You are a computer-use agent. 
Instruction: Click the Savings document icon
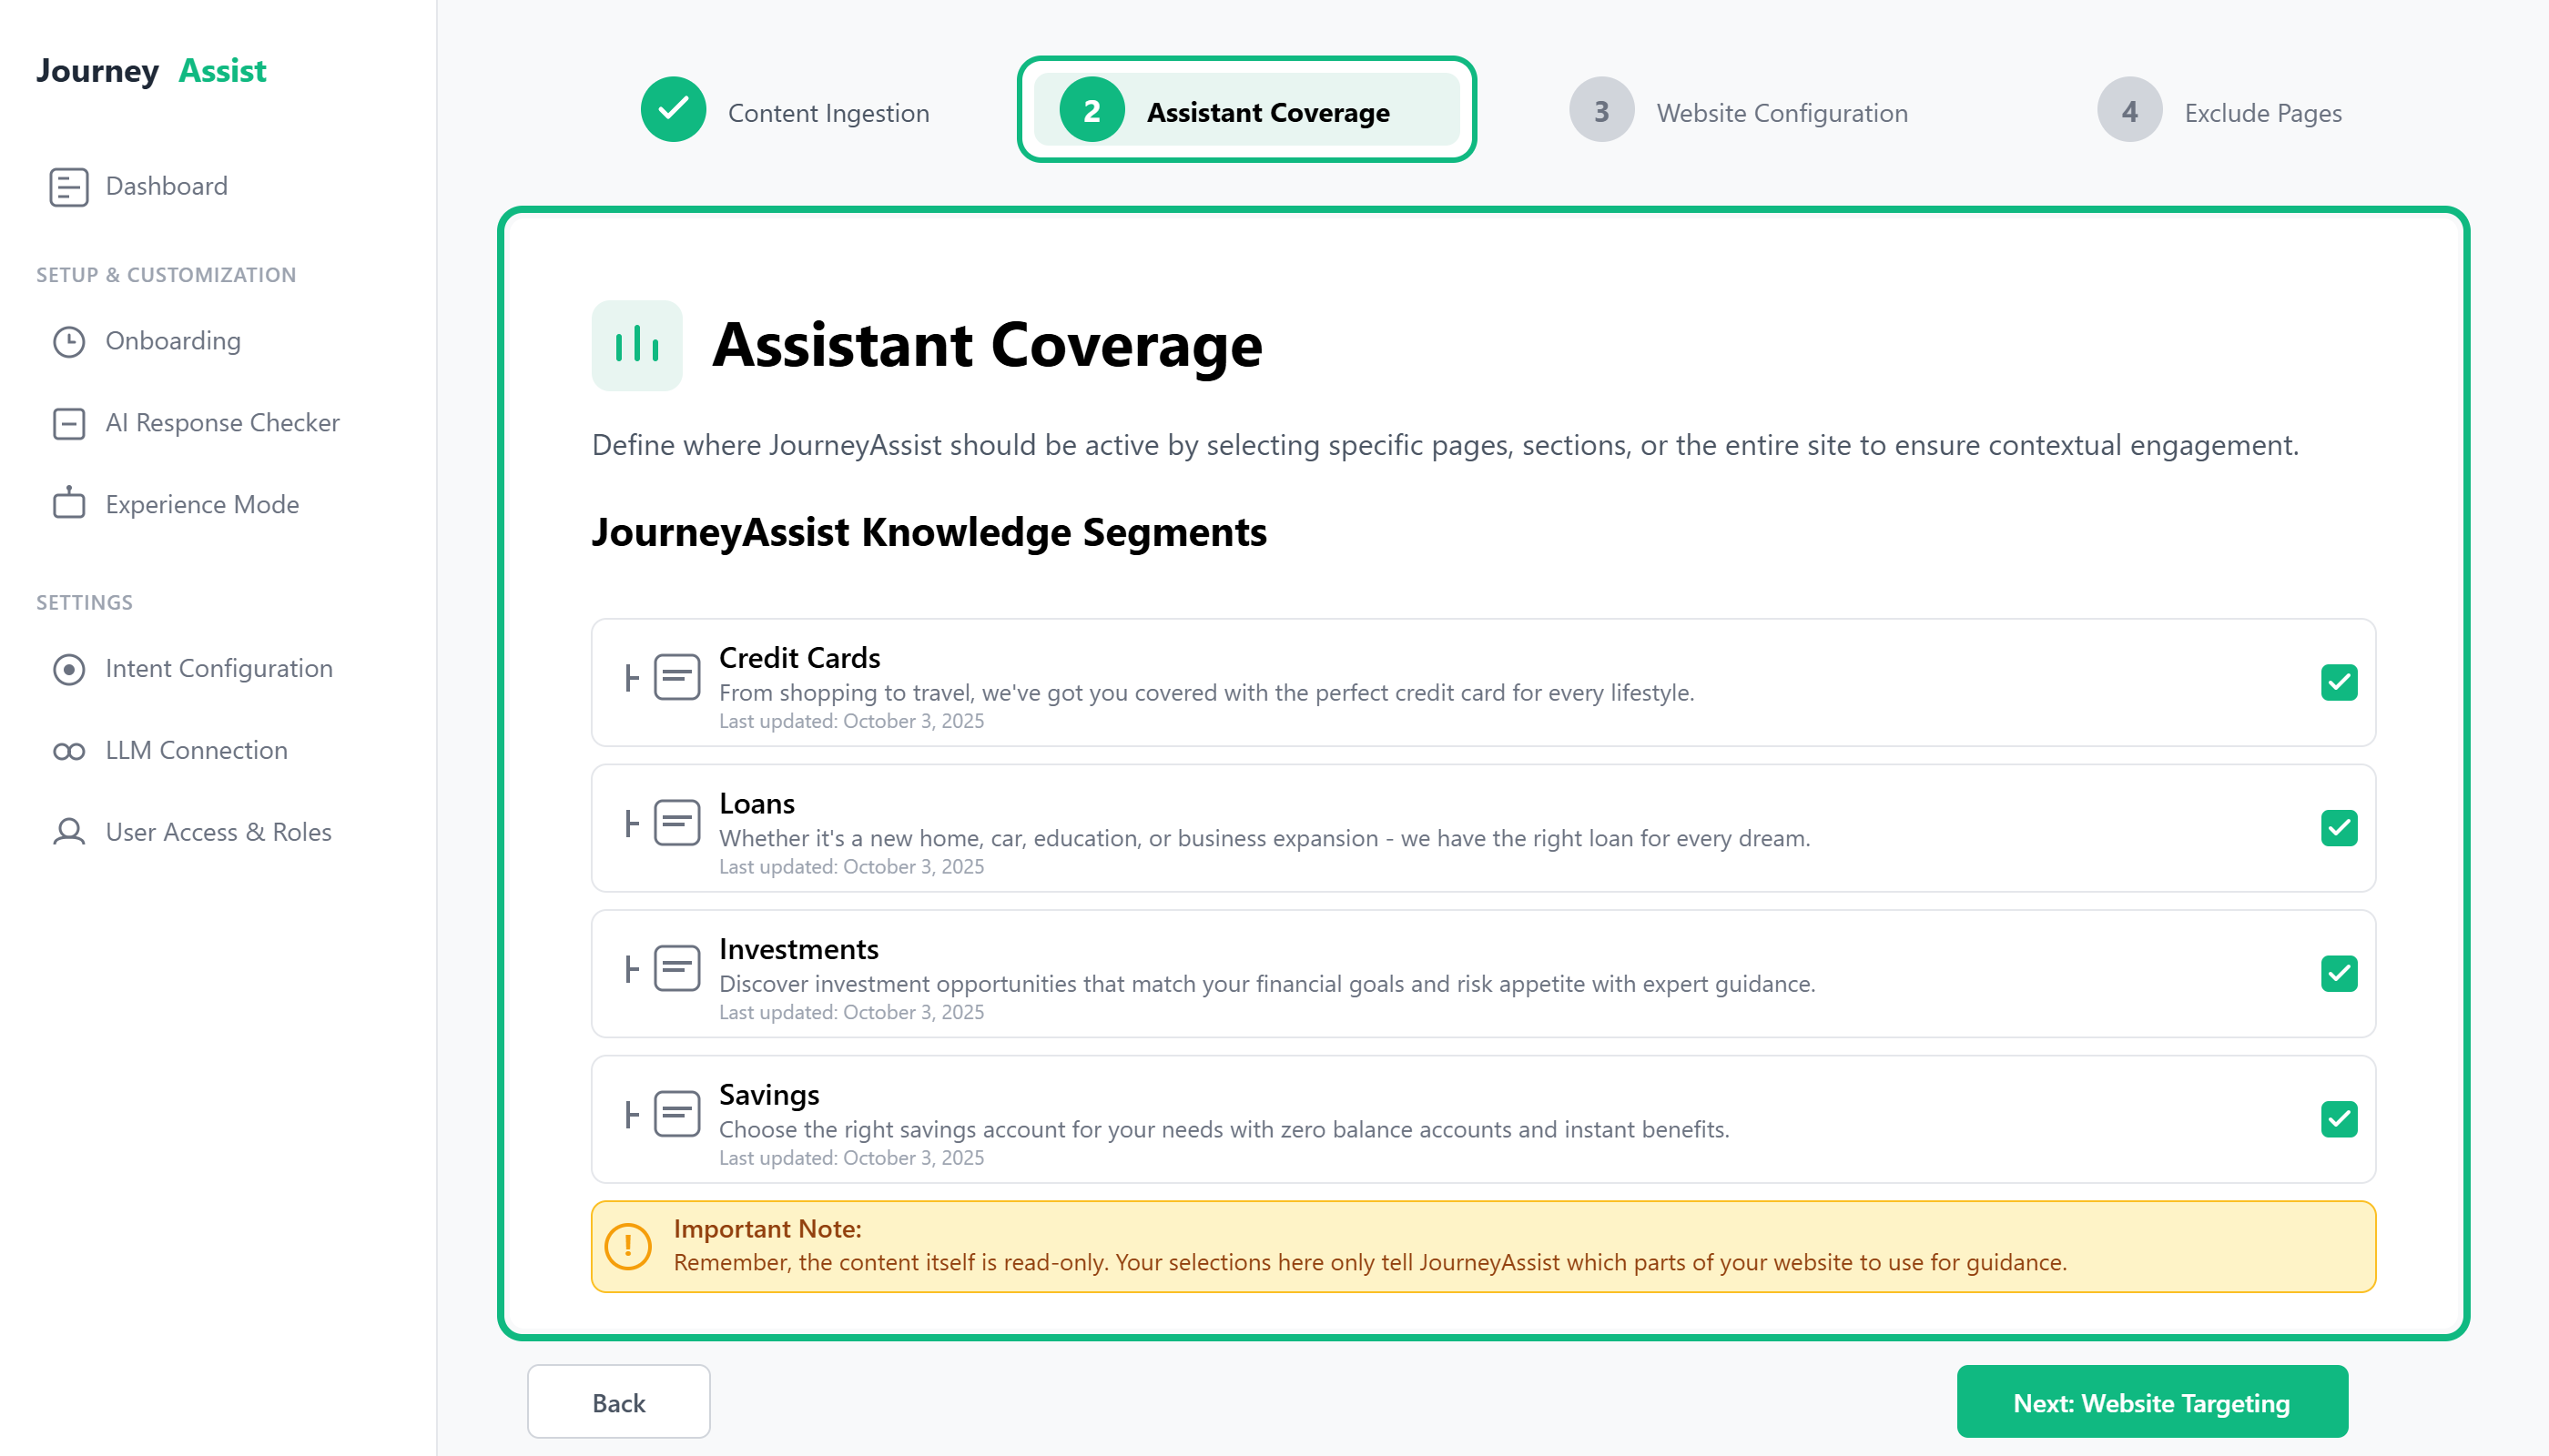tap(677, 1114)
